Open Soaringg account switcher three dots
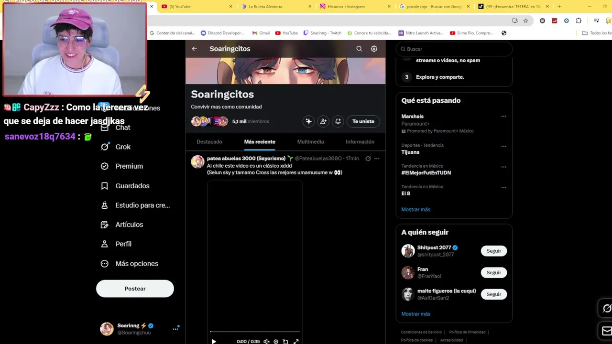The width and height of the screenshot is (612, 344). 175,329
